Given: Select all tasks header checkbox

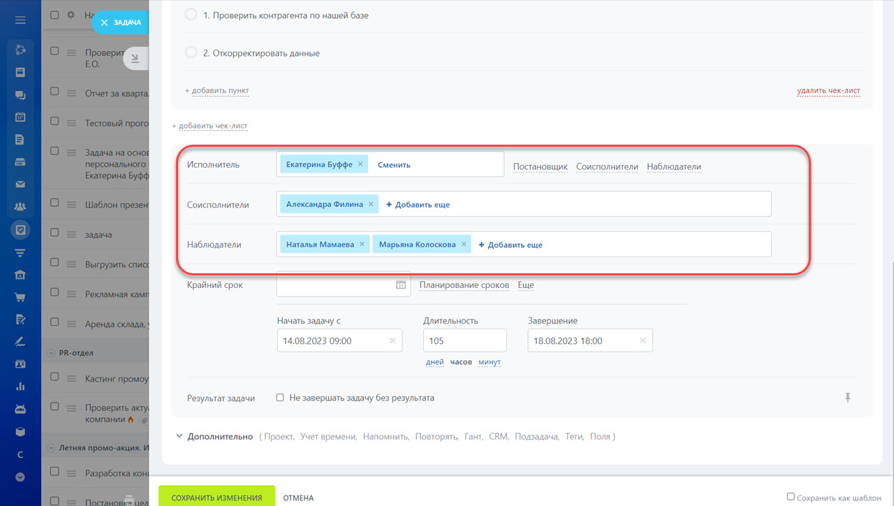Looking at the screenshot, I should coord(54,15).
